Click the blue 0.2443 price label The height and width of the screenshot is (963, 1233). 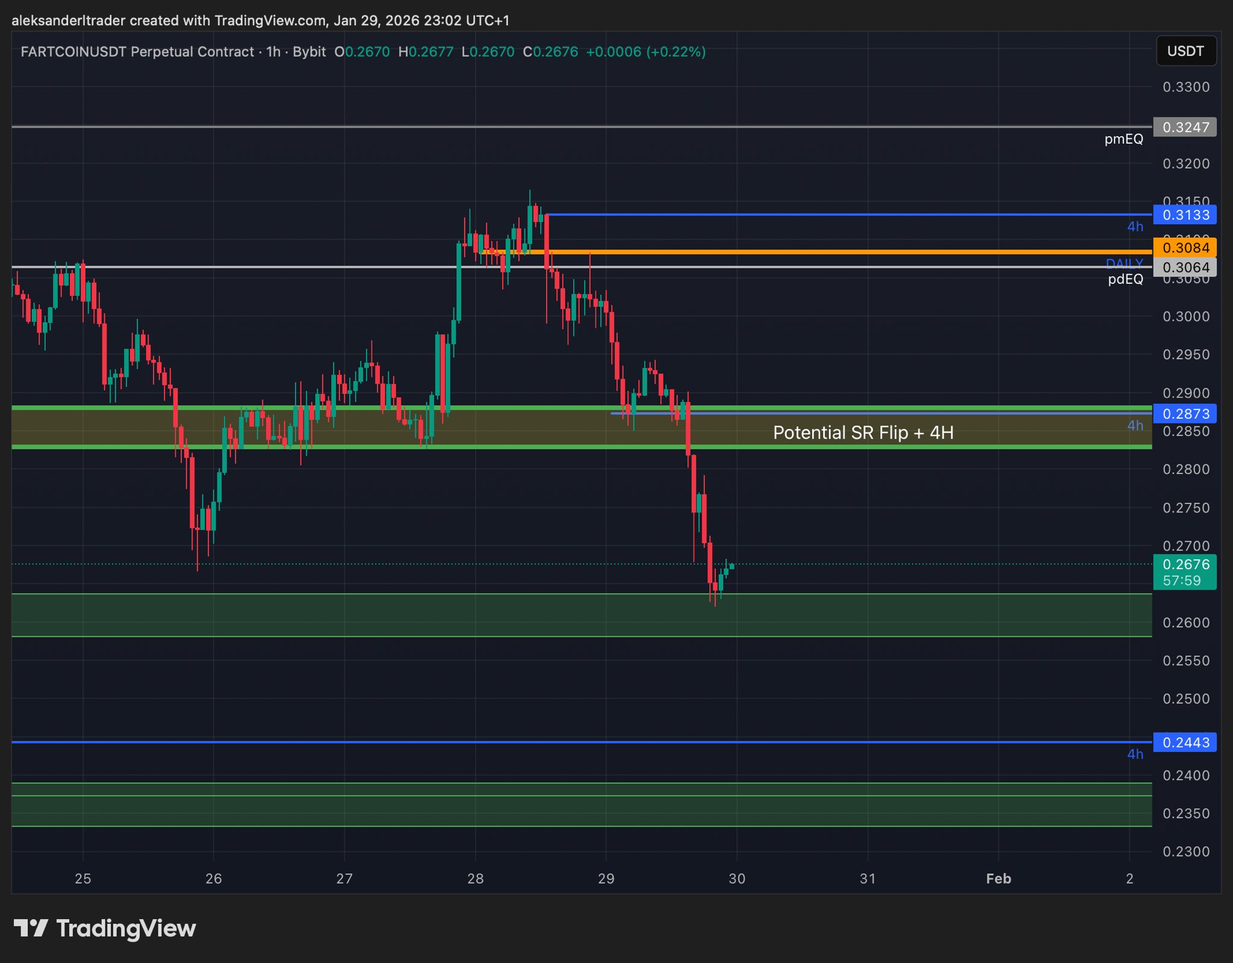(1185, 743)
